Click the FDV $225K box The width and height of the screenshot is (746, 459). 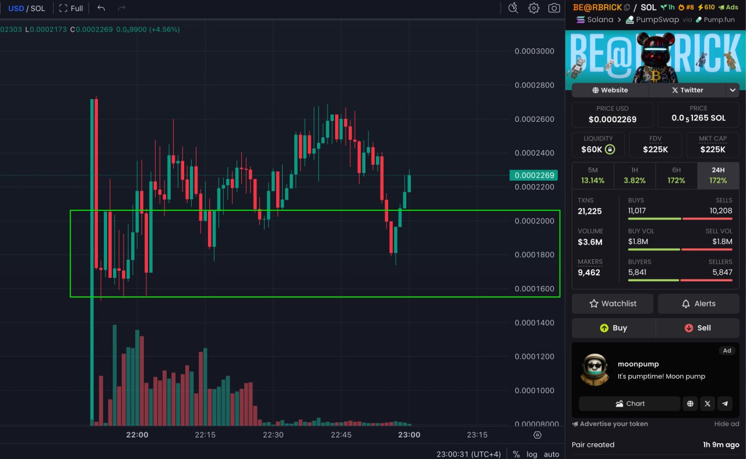(655, 145)
